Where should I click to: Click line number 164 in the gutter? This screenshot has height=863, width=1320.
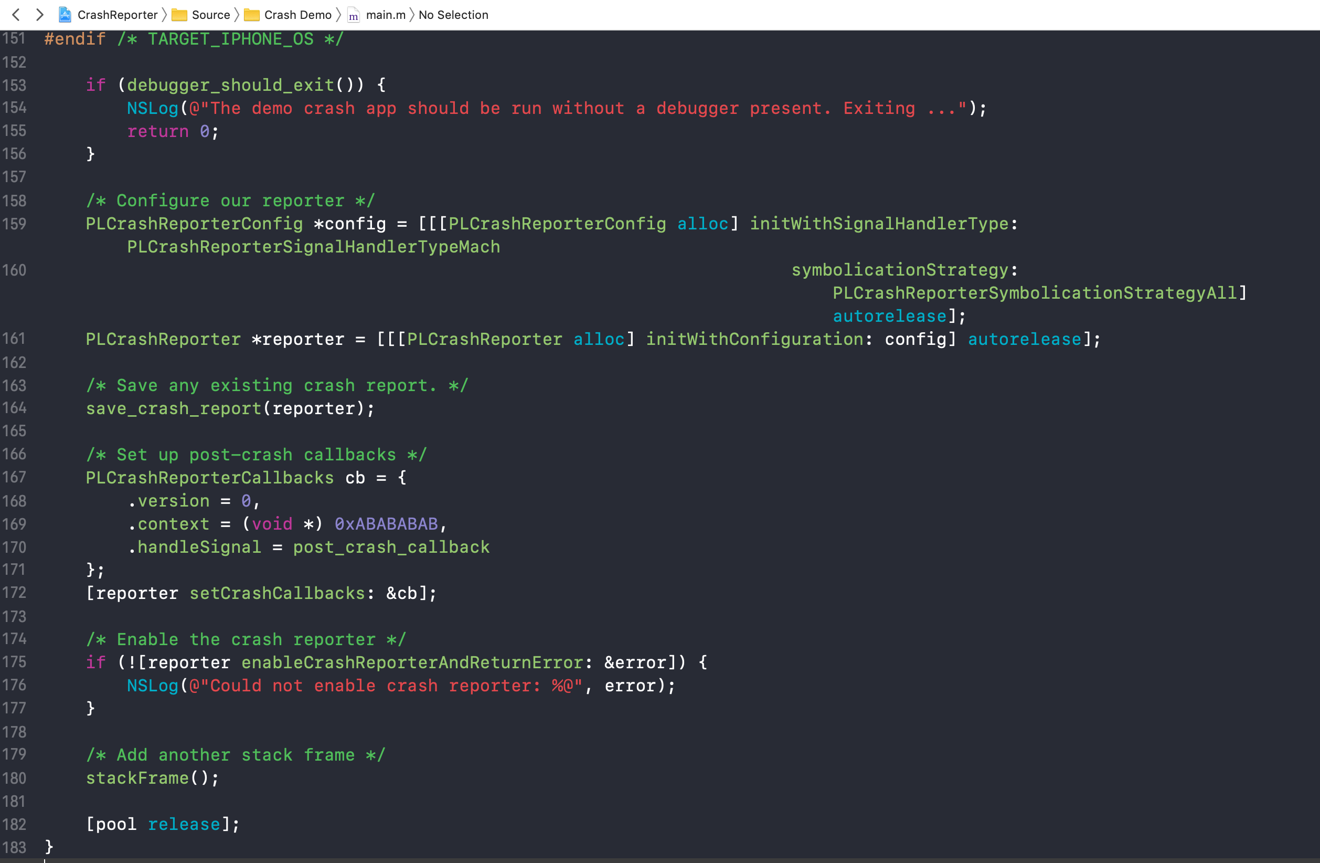point(14,408)
